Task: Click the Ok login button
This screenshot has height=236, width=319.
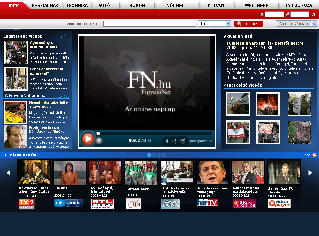Action: 314,14
